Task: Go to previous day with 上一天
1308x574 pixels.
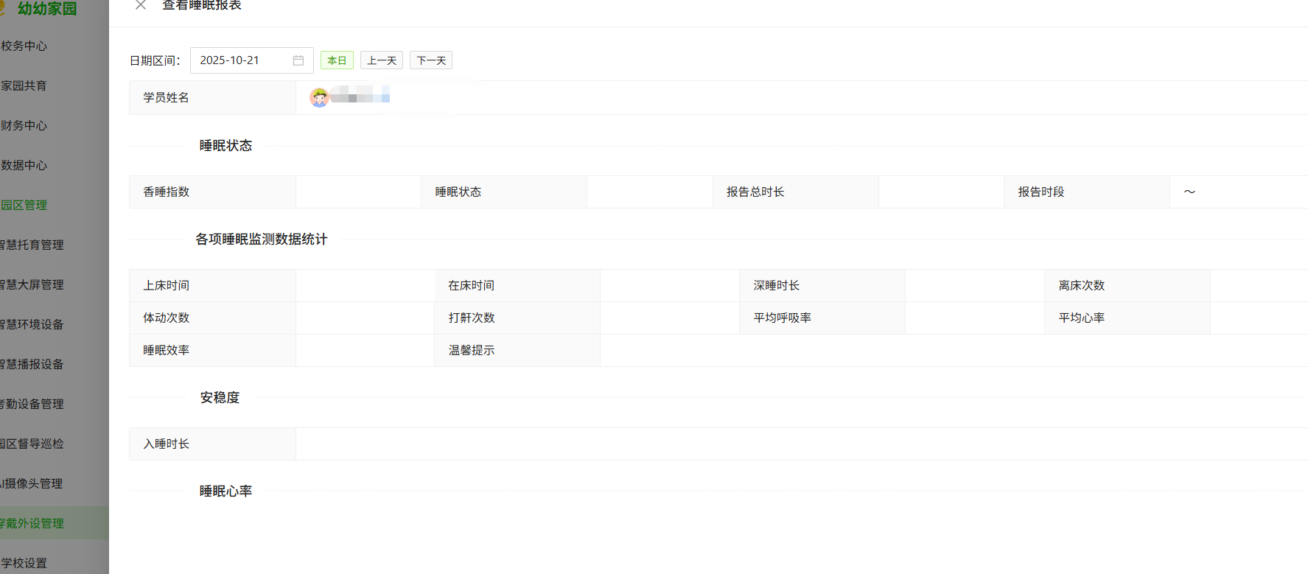Action: click(382, 60)
